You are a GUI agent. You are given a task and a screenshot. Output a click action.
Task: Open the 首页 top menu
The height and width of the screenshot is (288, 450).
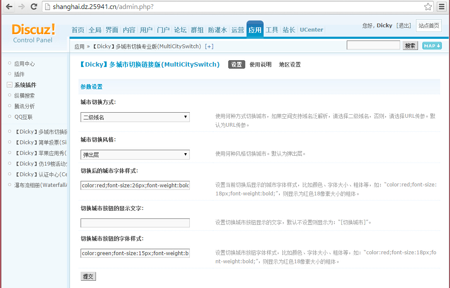pyautogui.click(x=78, y=30)
